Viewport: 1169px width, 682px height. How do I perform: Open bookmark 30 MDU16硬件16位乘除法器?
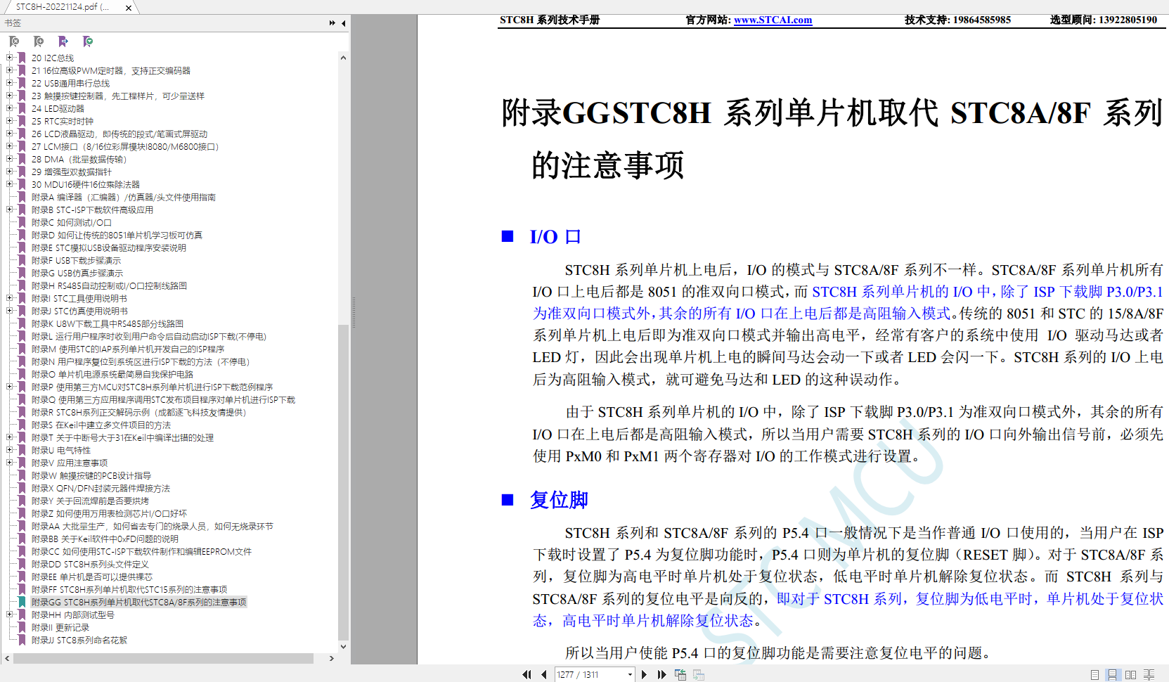point(85,184)
